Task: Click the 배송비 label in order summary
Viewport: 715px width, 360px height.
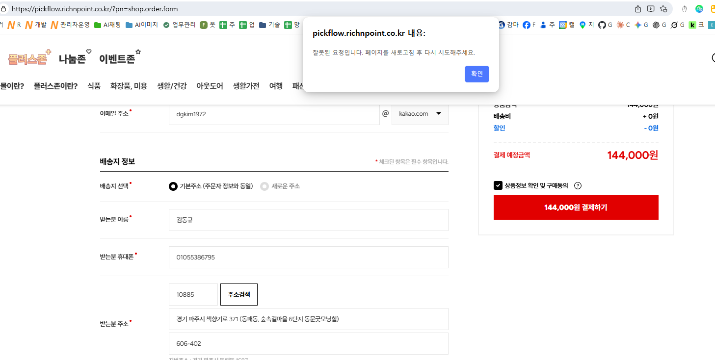Action: point(502,116)
